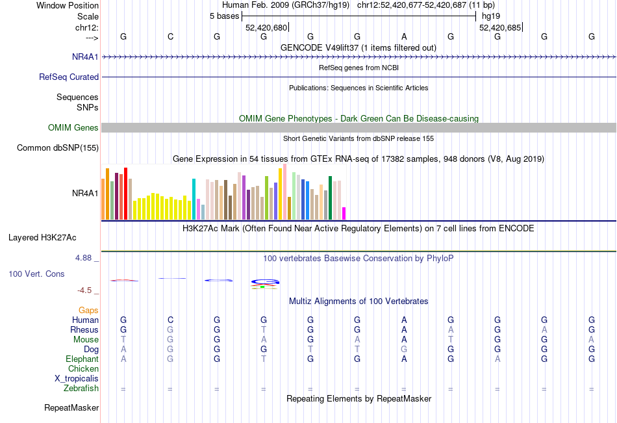This screenshot has height=423, width=617.
Task: Click the Scale label
Action: (88, 16)
